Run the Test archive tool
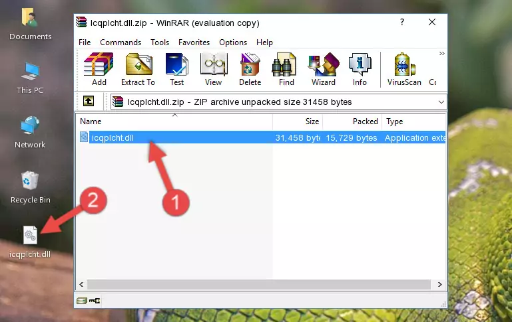This screenshot has width=512, height=322. [x=176, y=69]
